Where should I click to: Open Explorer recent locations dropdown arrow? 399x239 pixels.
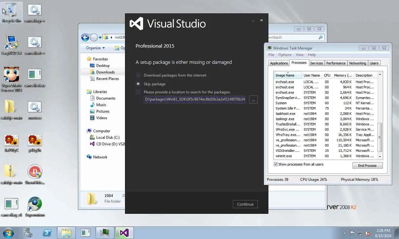pos(100,38)
